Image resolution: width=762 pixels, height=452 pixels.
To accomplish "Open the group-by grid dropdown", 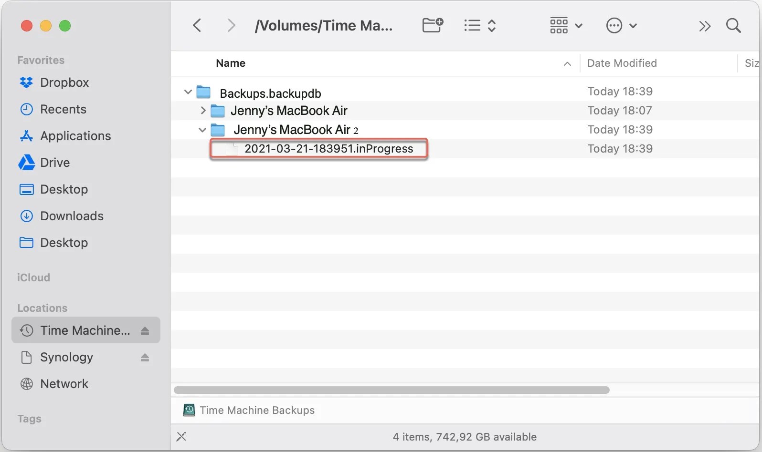I will click(x=566, y=25).
